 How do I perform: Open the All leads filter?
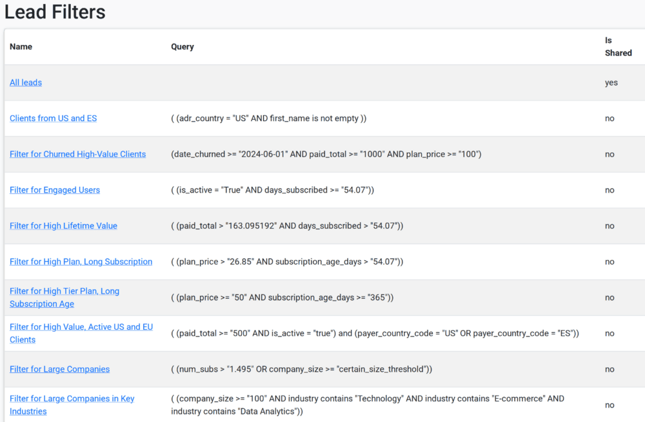pyautogui.click(x=26, y=82)
